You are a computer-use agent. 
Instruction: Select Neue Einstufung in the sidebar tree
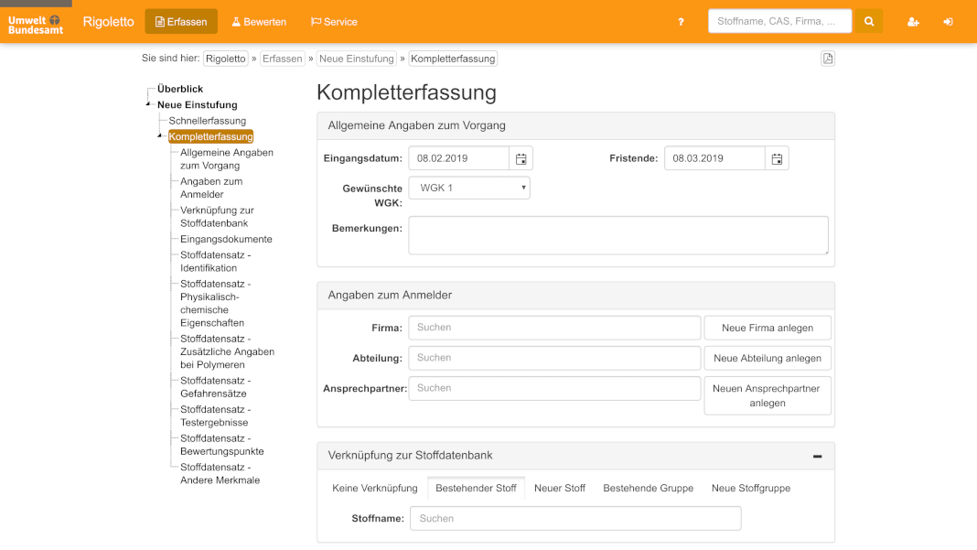coord(197,104)
